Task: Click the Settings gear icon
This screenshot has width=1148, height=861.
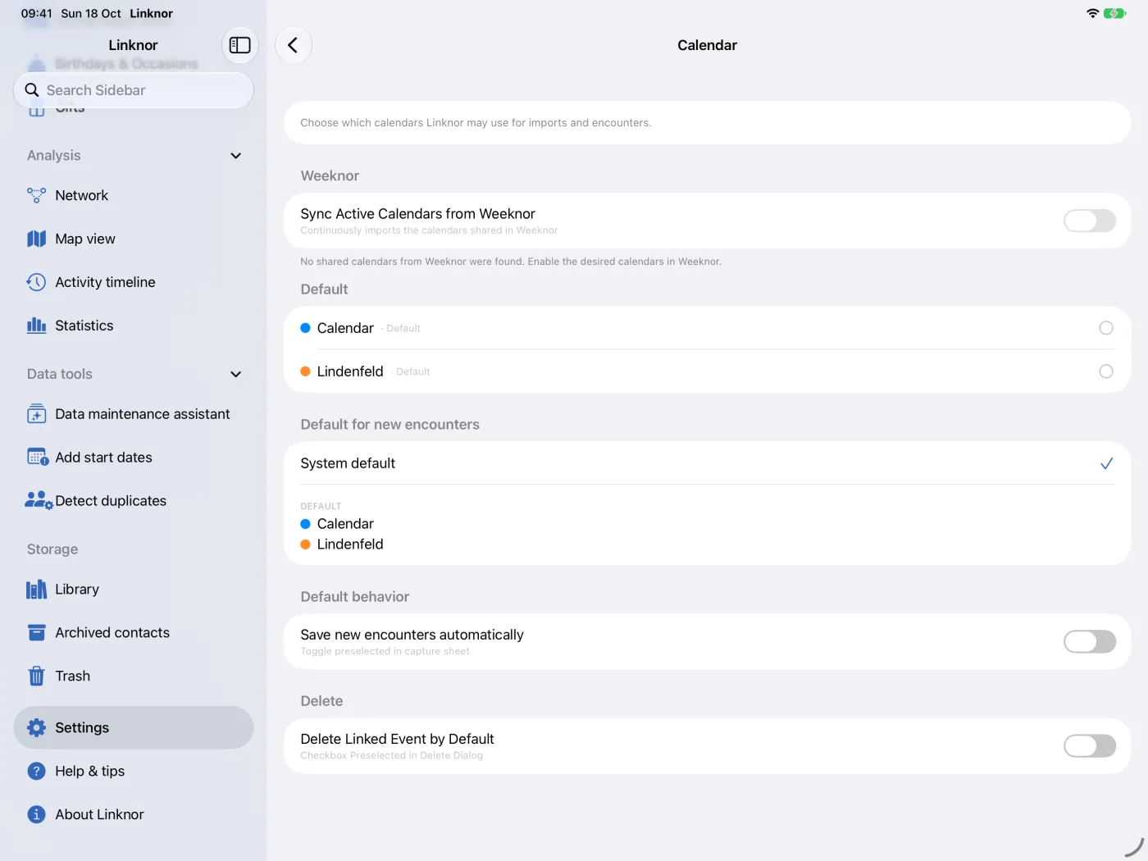Action: click(x=36, y=727)
